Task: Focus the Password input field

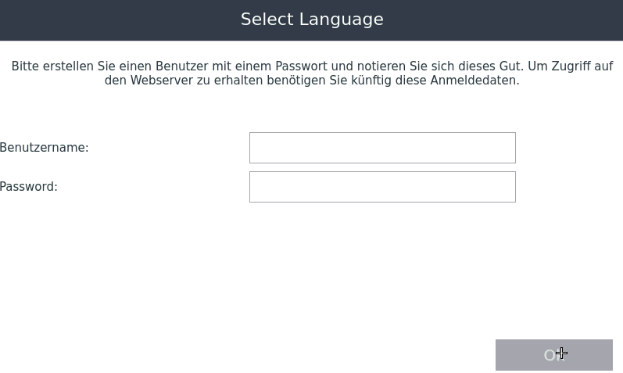Action: click(382, 187)
